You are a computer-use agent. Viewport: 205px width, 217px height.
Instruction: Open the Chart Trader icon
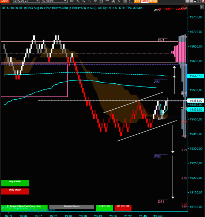pos(107,1)
